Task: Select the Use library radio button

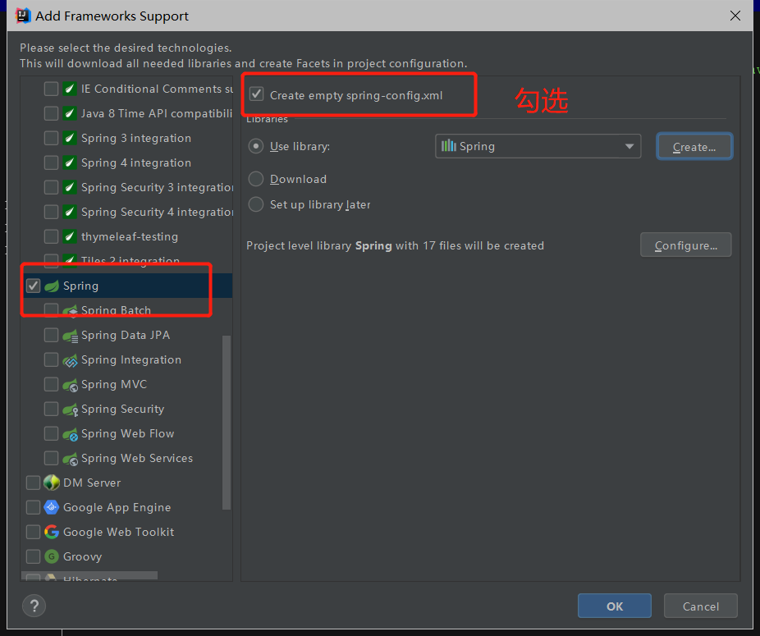Action: click(256, 146)
